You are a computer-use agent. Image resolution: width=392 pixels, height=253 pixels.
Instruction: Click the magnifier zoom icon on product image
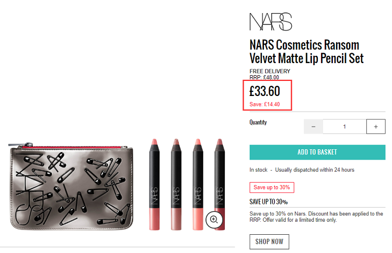point(214,220)
